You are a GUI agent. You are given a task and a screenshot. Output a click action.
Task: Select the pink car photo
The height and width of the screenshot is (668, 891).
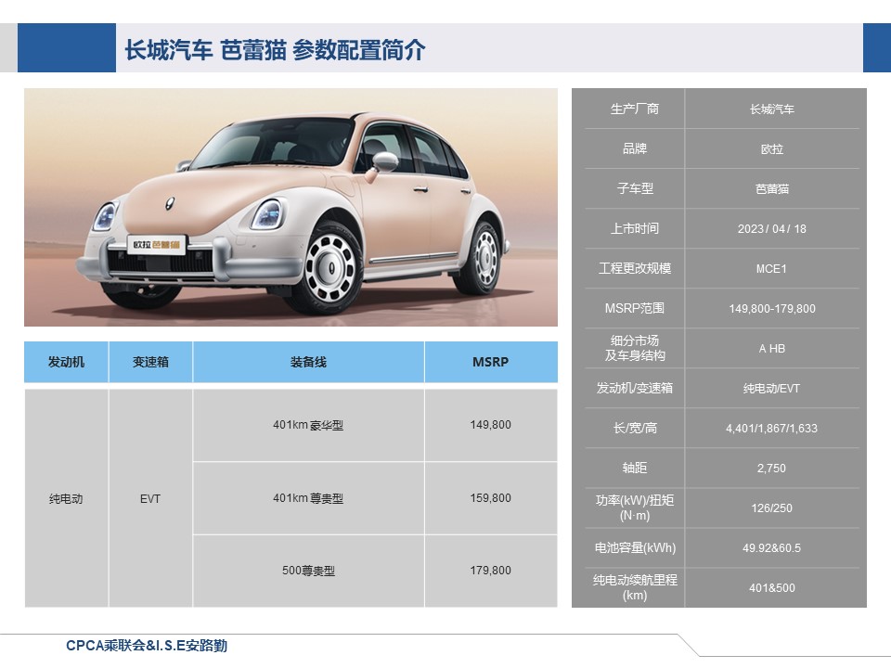point(291,207)
